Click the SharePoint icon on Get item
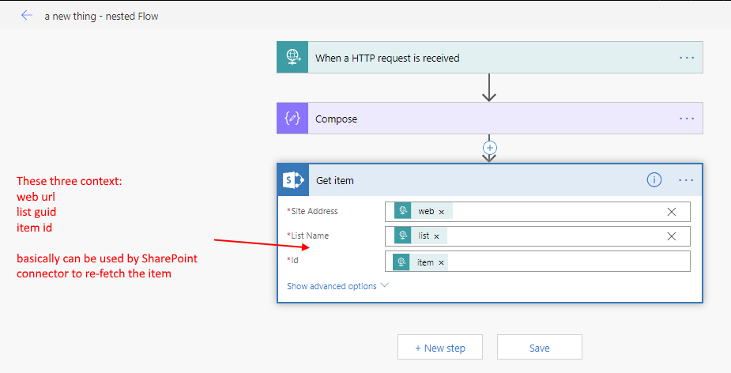This screenshot has height=373, width=731. tap(293, 180)
